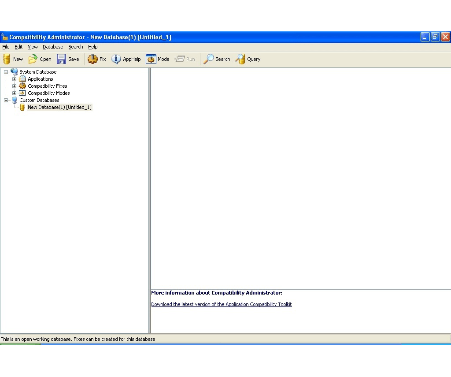Click the Run toolbar button

tap(185, 59)
